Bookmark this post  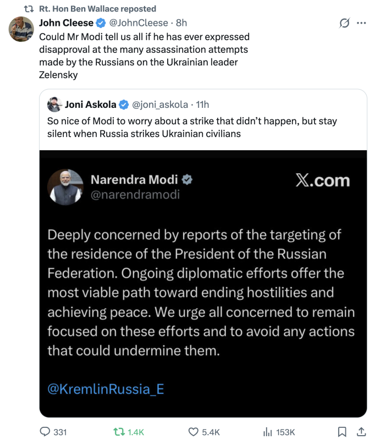tap(341, 432)
